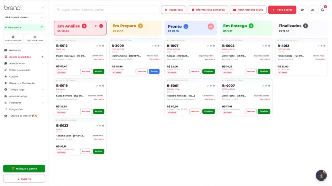Viewport: 332px width, 186px height.
Task: Click printer icon on order B-4007
Action: [x=266, y=86]
